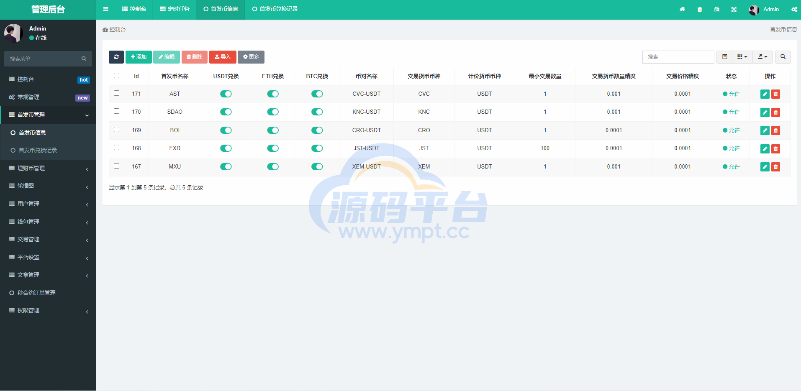Tick the select-all checkbox in table header

[x=116, y=76]
